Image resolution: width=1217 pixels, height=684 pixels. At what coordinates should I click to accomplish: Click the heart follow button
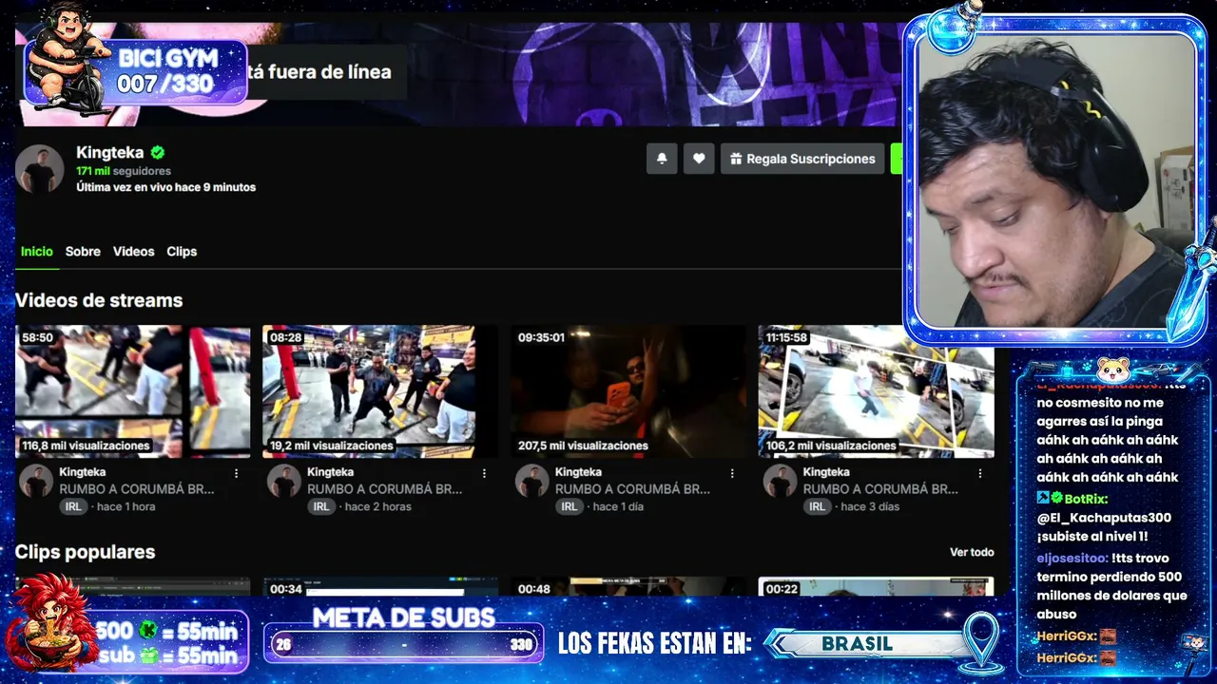(x=699, y=159)
